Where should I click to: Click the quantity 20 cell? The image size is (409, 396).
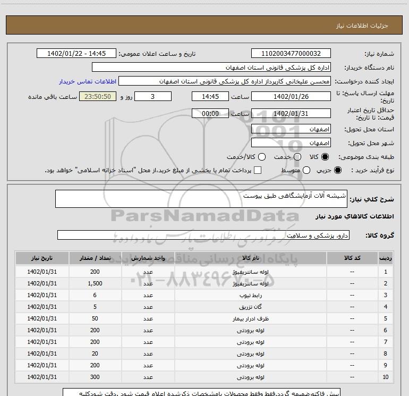tap(95, 353)
